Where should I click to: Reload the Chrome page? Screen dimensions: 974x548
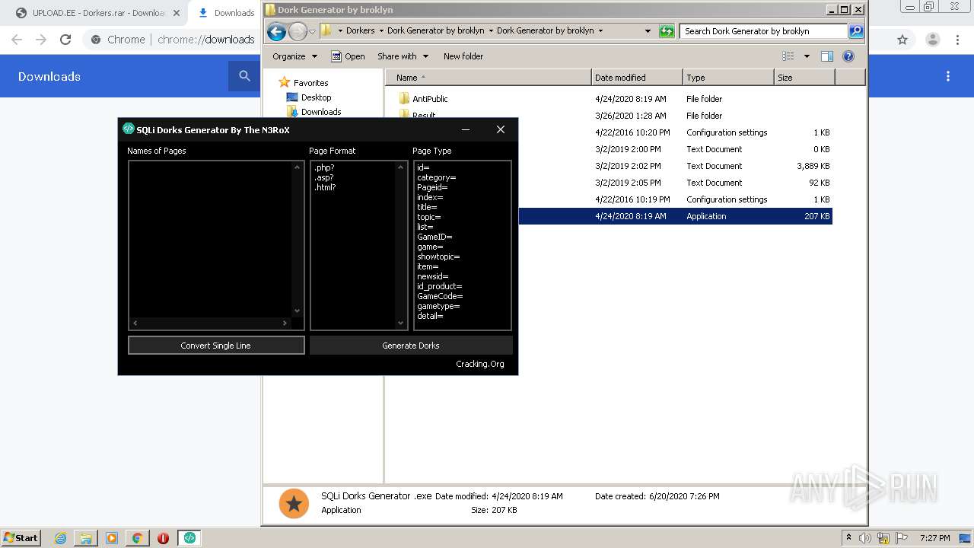click(65, 40)
